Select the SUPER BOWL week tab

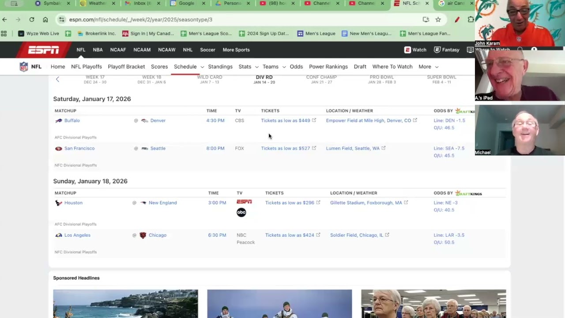click(x=441, y=79)
